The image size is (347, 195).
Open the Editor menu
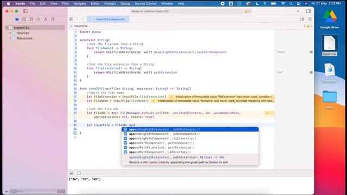point(95,4)
